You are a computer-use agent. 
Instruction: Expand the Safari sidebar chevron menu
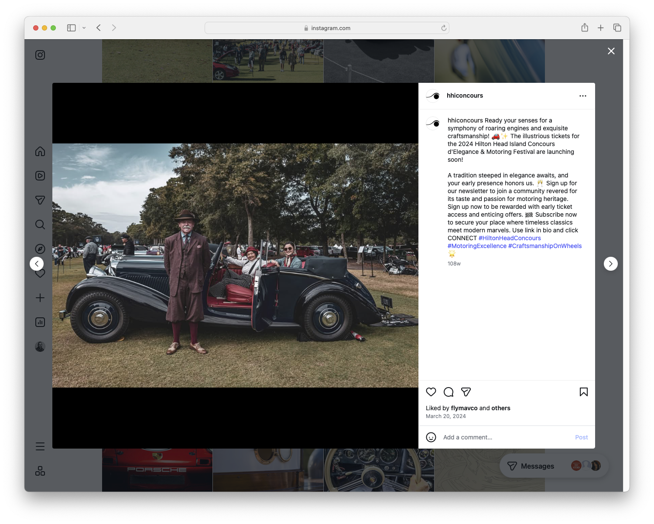tap(84, 27)
